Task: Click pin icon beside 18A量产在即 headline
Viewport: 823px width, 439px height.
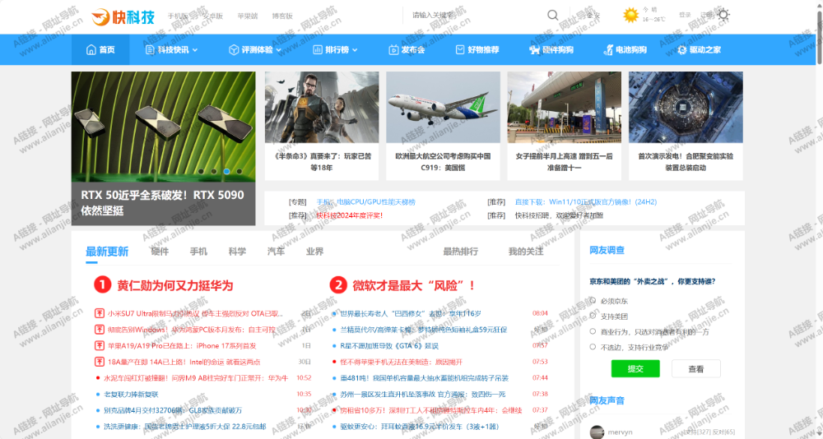Action: 100,362
